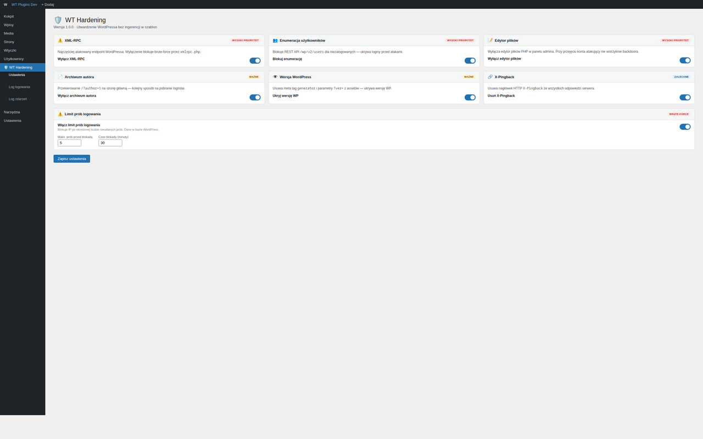Click the WAŻNE badge on Archiwum autora card
The image size is (703, 439).
tap(253, 77)
